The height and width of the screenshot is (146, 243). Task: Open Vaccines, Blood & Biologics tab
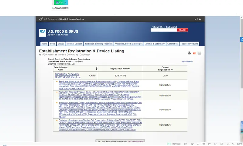pyautogui.click(x=129, y=44)
